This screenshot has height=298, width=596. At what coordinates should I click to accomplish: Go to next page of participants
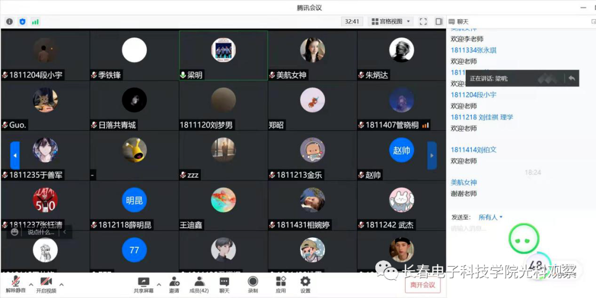click(432, 156)
